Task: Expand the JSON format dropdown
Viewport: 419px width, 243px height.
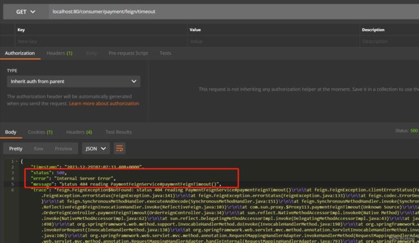Action: point(95,148)
